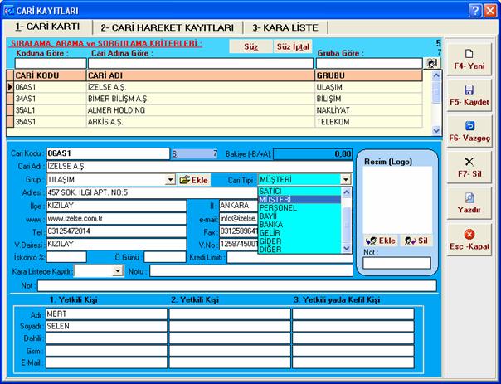Delete record using F7- Sil
This screenshot has height=384, width=501.
click(469, 167)
